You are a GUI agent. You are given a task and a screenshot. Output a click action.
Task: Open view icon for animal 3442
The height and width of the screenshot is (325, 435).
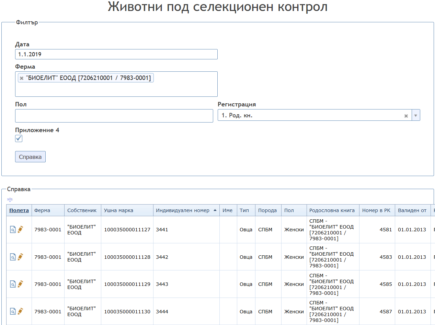(13, 257)
